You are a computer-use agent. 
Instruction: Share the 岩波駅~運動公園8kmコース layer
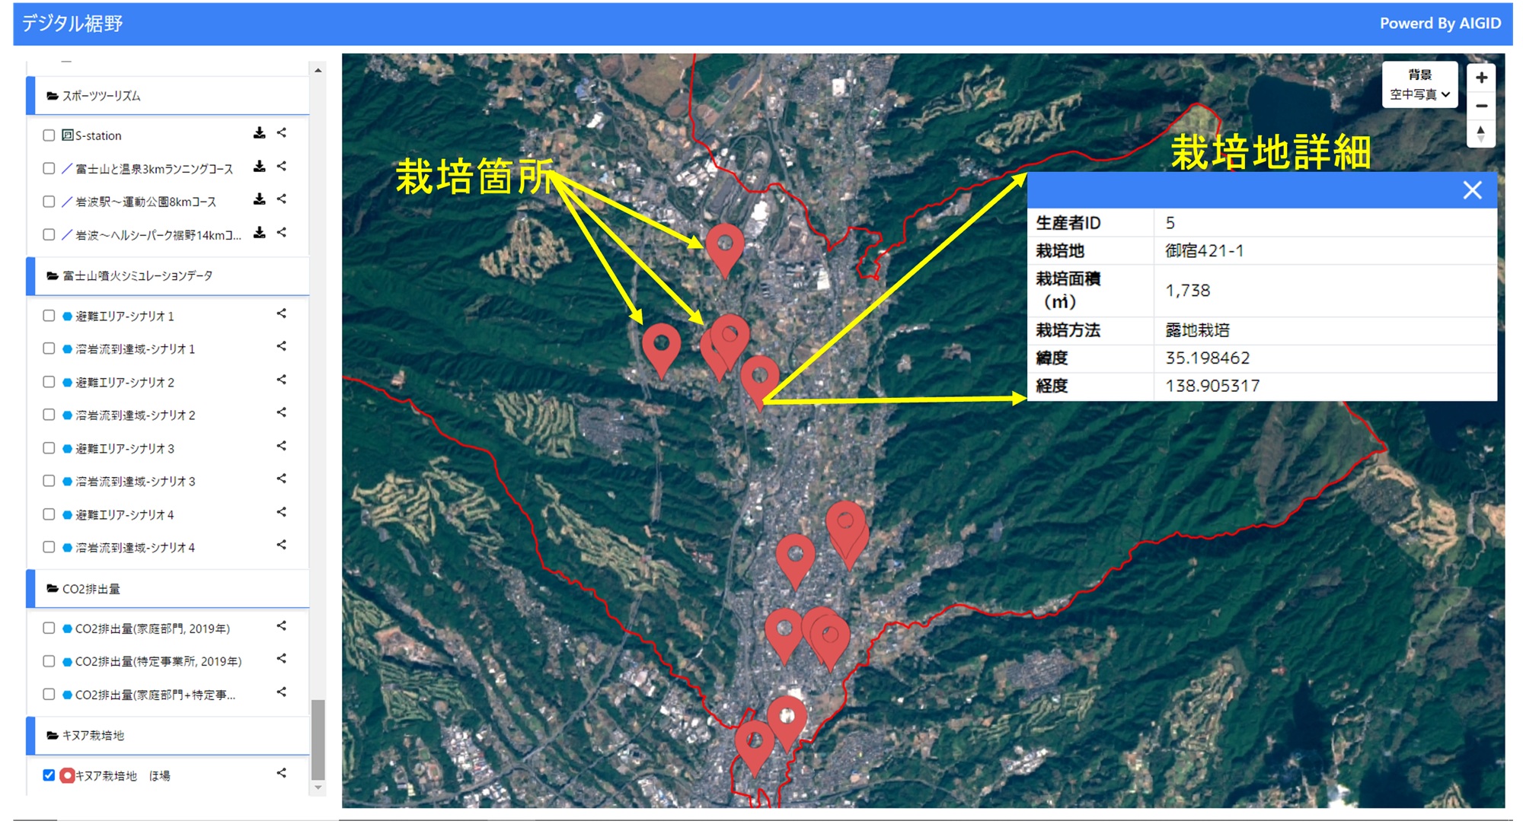[282, 199]
